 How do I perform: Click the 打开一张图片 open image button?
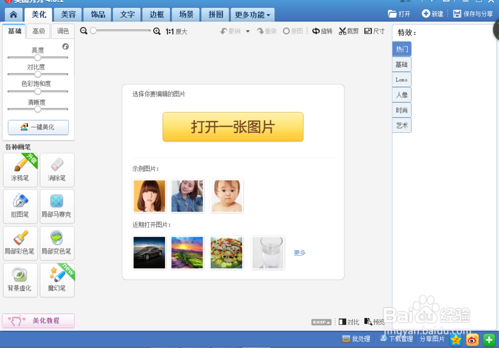click(233, 127)
